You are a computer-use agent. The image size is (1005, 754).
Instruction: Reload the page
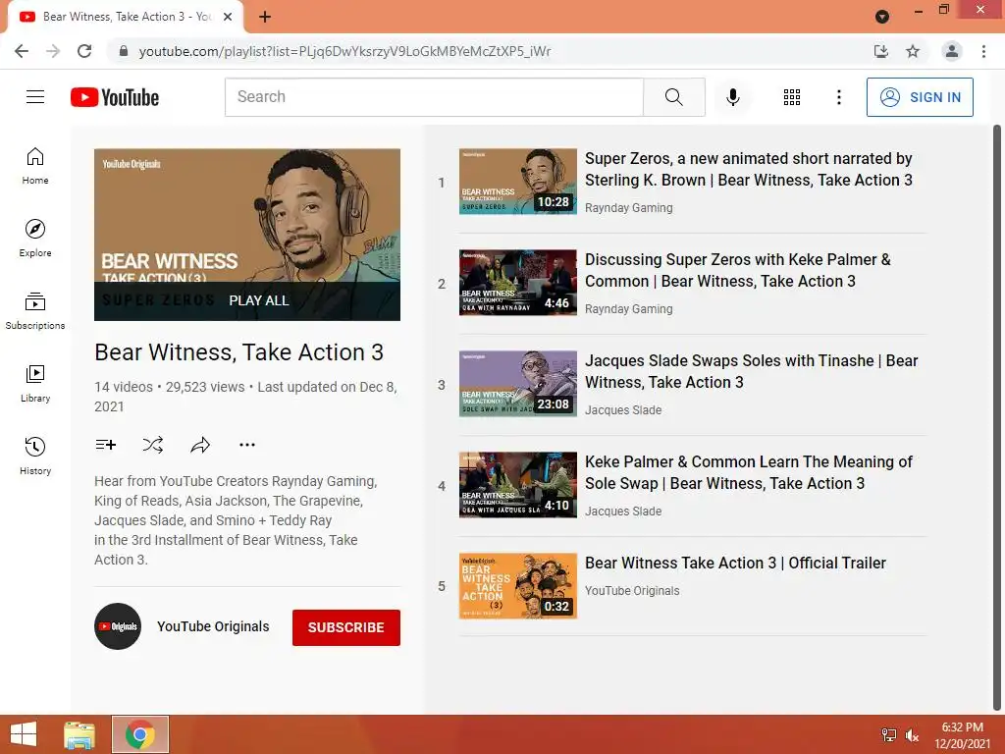[x=84, y=51]
